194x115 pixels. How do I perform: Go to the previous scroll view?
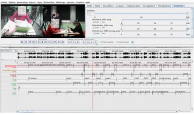point(26,42)
